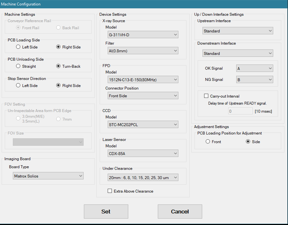Click the Cancel button
This screenshot has height=225, width=288.
click(x=180, y=212)
